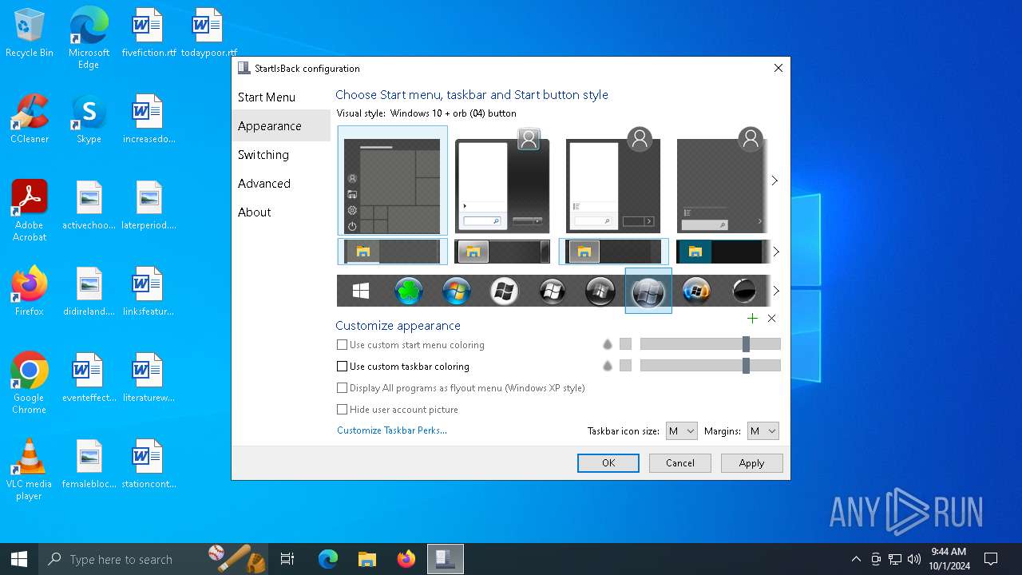Screen dimensions: 1022x575
Task: Enable Use custom taskbar coloring
Action: (342, 367)
